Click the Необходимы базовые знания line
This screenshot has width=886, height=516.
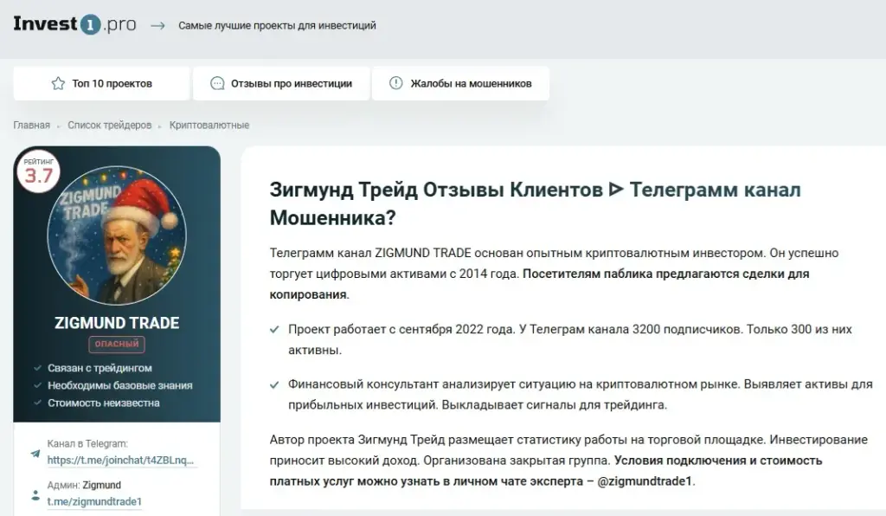tap(119, 385)
